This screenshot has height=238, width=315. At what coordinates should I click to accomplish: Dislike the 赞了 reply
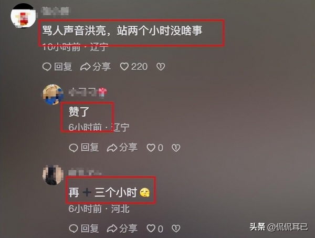click(x=176, y=148)
